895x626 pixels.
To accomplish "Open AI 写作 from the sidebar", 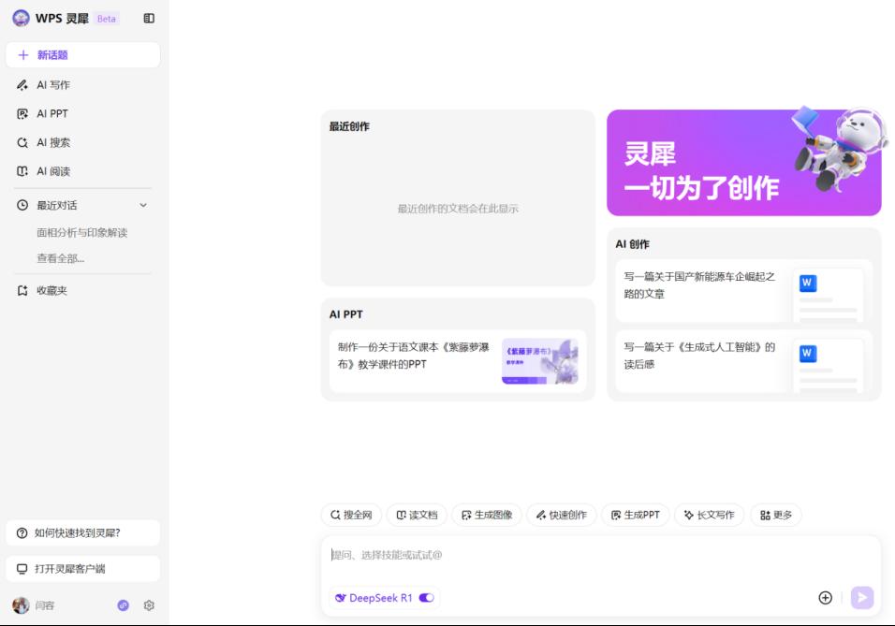I will tap(82, 85).
